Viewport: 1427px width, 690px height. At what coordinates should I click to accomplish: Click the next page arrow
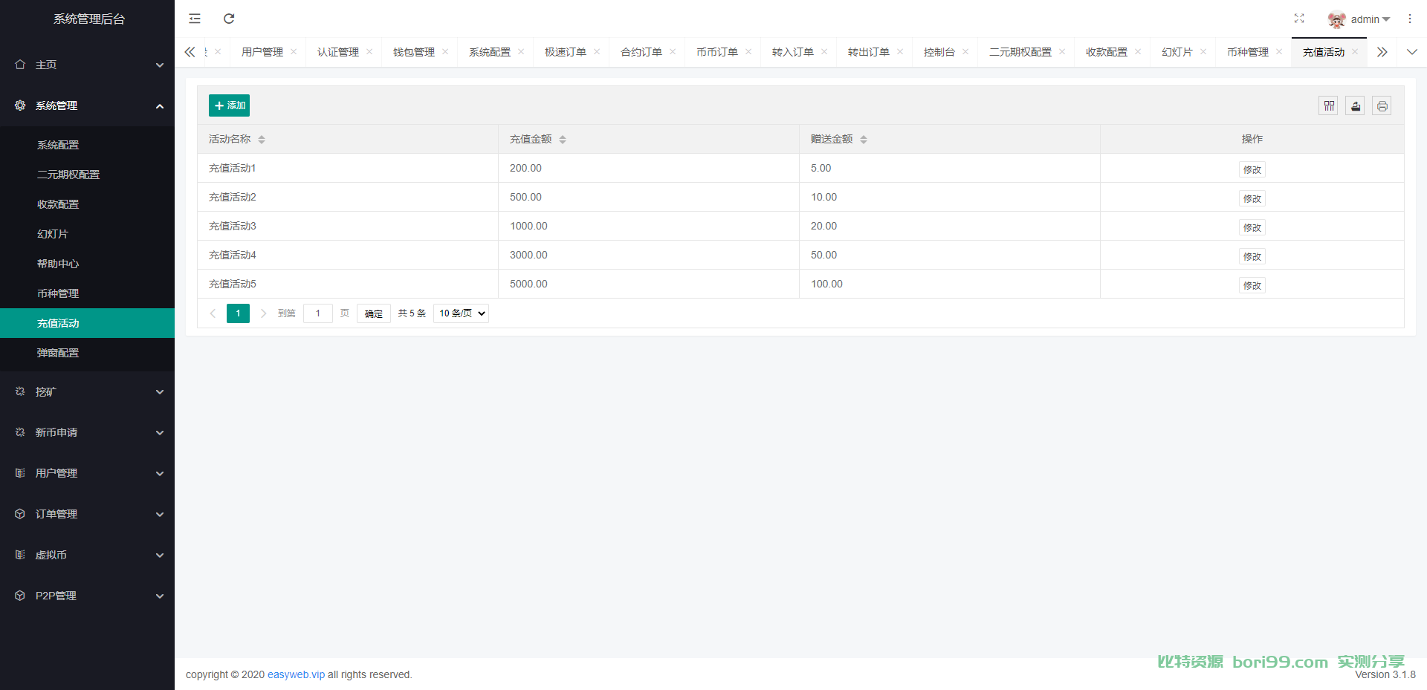click(263, 313)
